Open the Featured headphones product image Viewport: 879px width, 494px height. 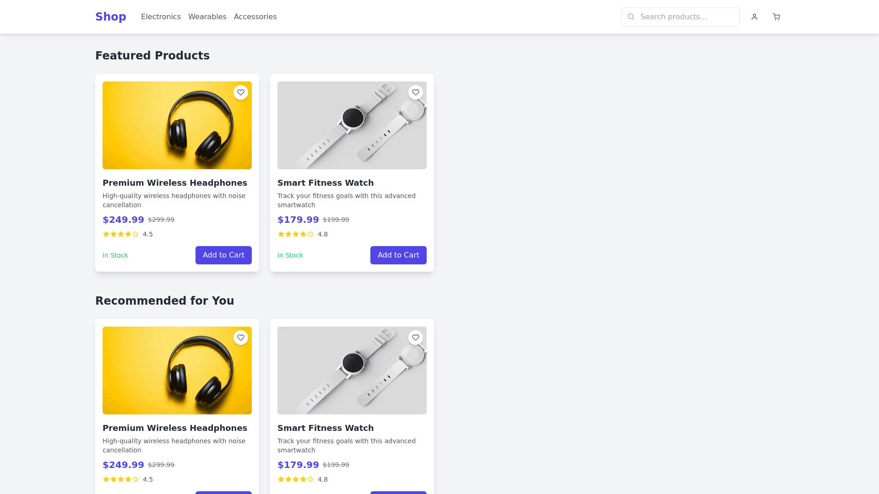pyautogui.click(x=177, y=125)
